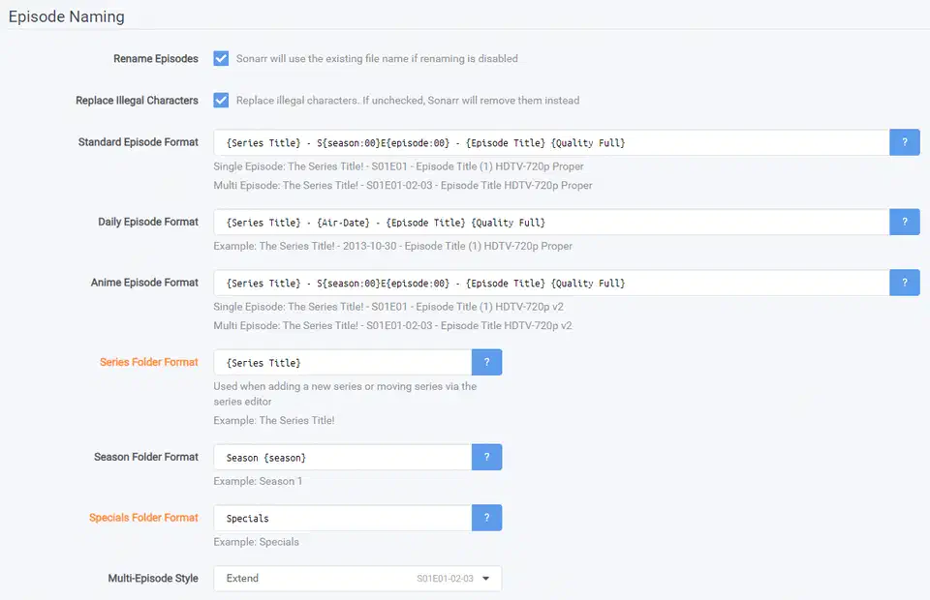Click 'Used when adding a new series' help text
Viewport: 930px width, 600px height.
click(345, 394)
